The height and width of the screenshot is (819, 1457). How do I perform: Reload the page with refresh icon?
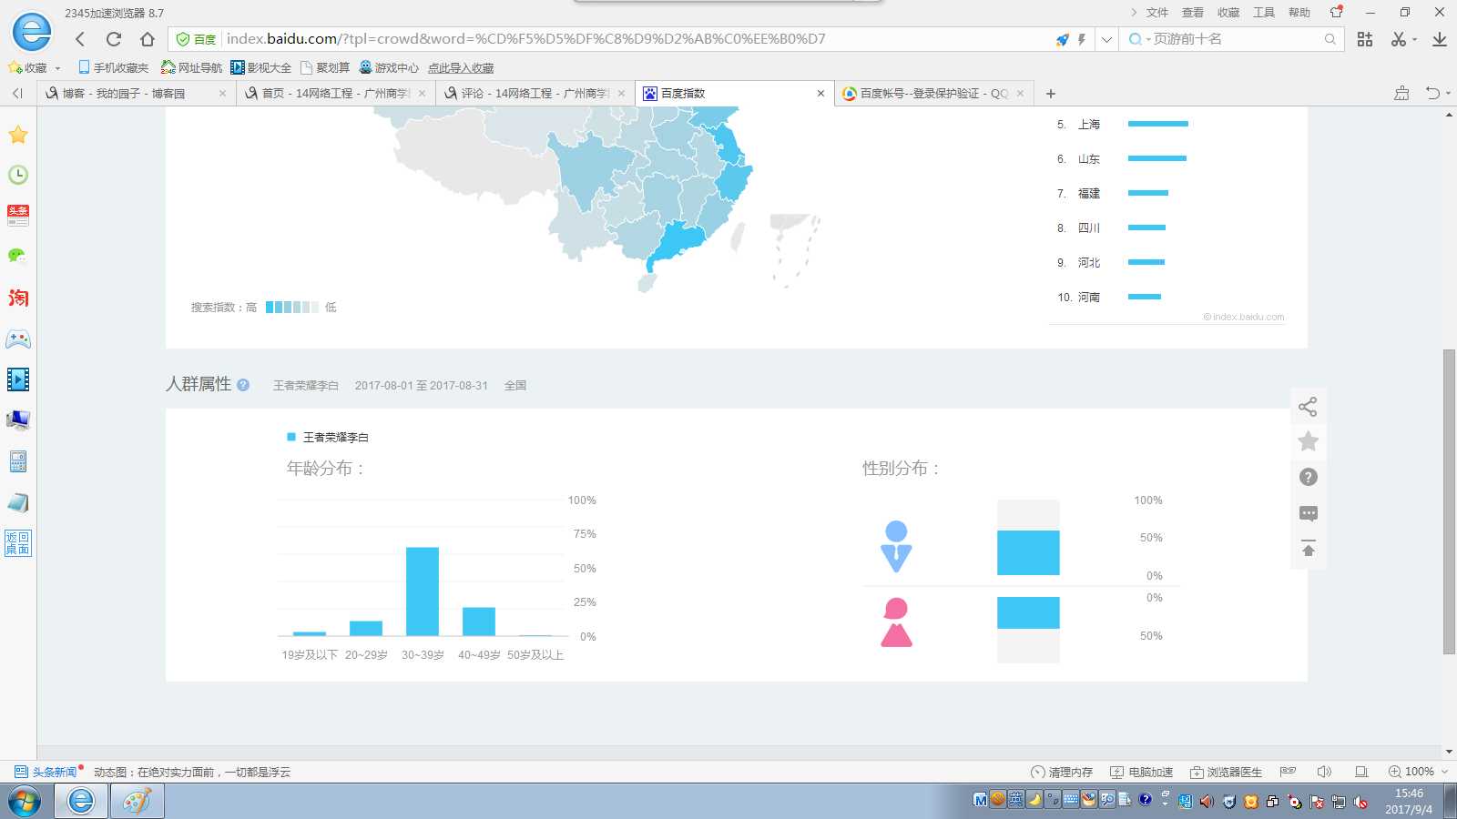(x=114, y=39)
